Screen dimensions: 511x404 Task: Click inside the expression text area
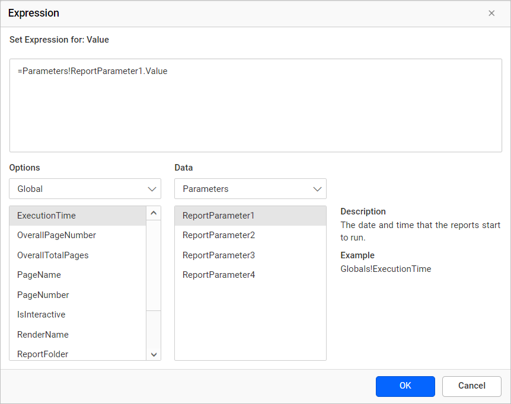pos(255,105)
